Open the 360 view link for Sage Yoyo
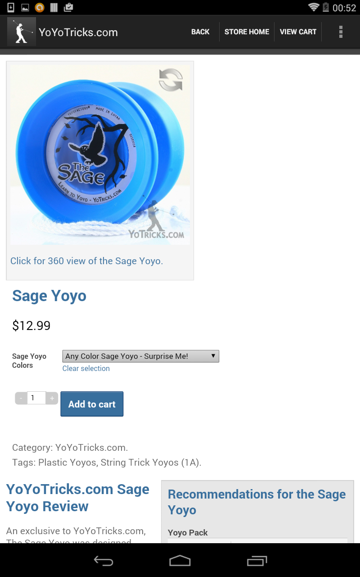The height and width of the screenshot is (577, 360). coord(86,261)
